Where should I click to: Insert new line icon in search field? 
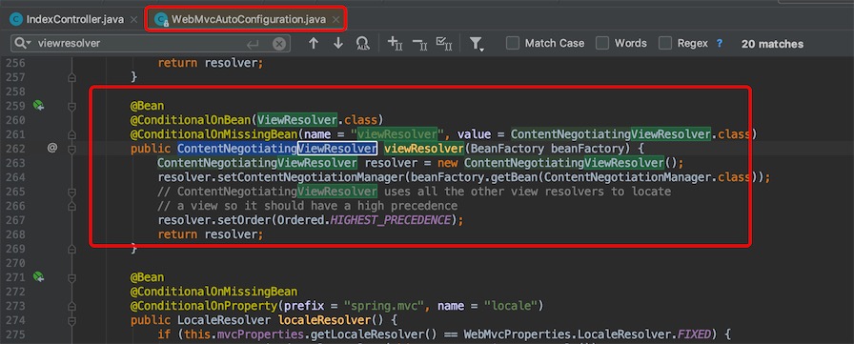253,44
